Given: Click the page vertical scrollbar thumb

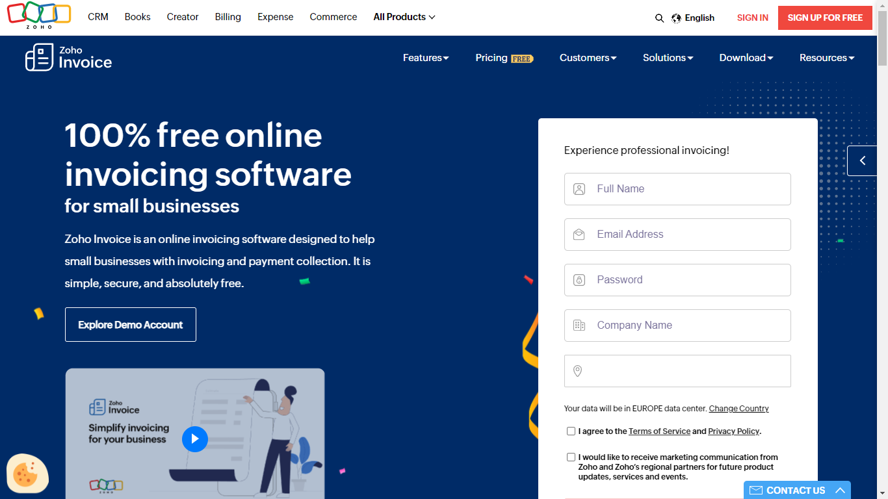Looking at the screenshot, I should [x=882, y=38].
